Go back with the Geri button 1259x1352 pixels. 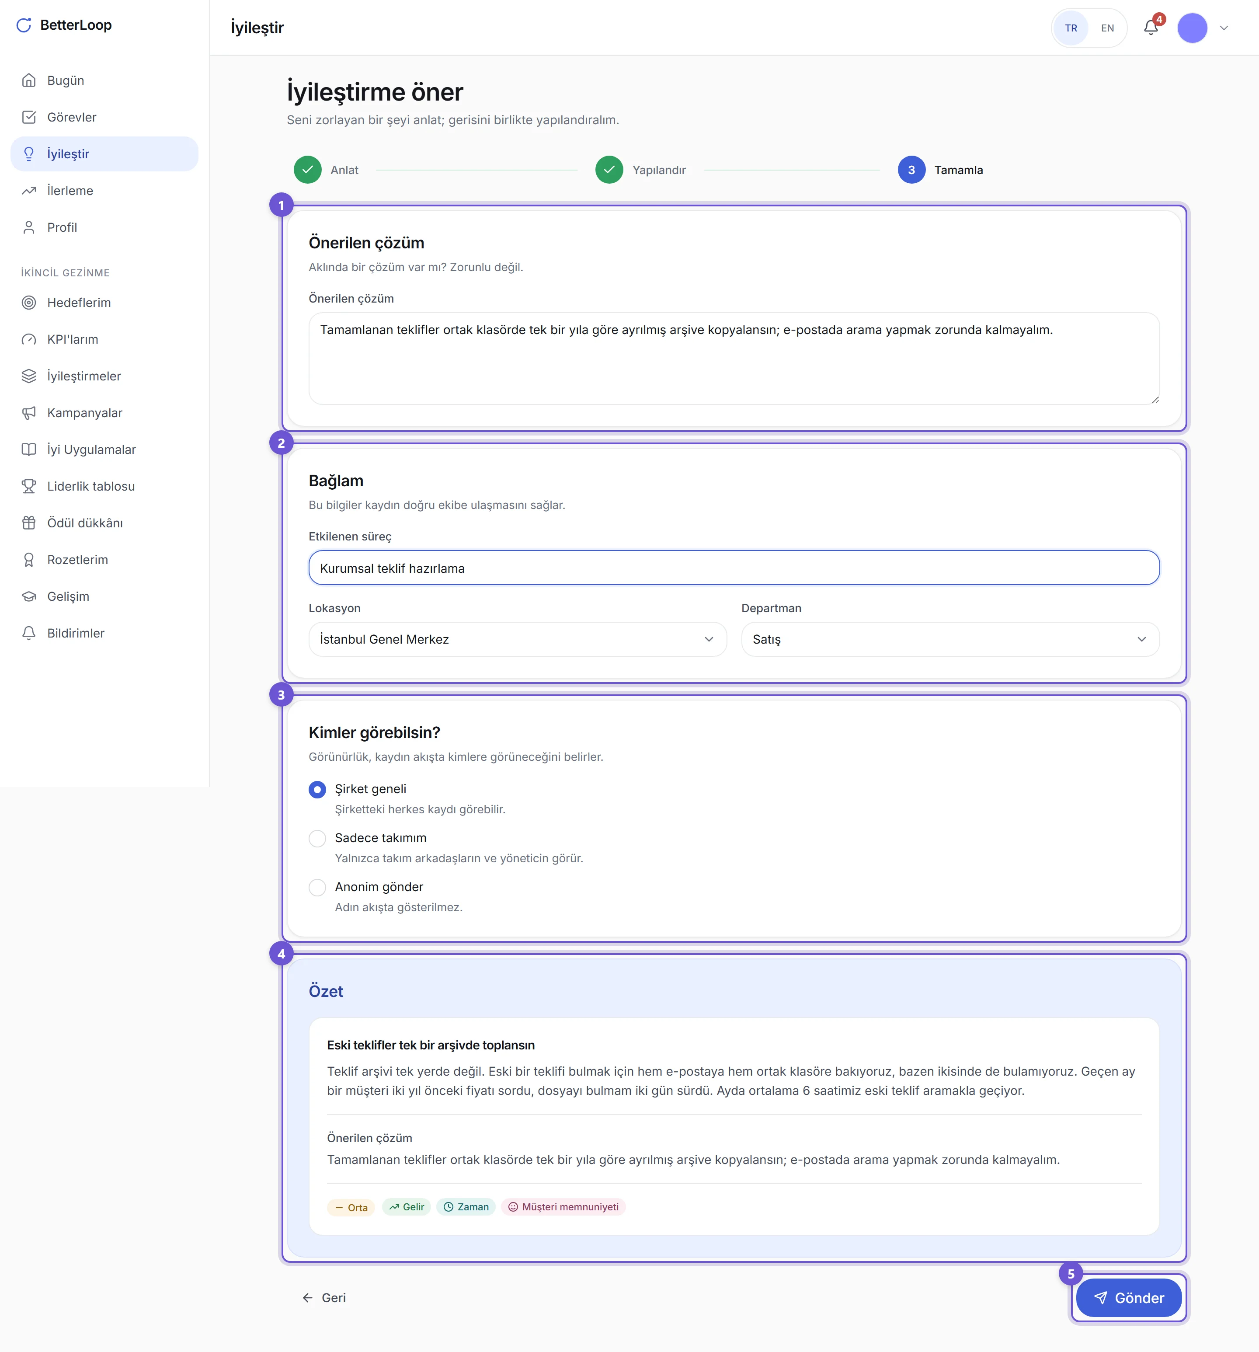pyautogui.click(x=324, y=1298)
